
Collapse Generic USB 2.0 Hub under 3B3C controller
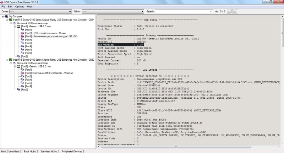tap(15, 66)
